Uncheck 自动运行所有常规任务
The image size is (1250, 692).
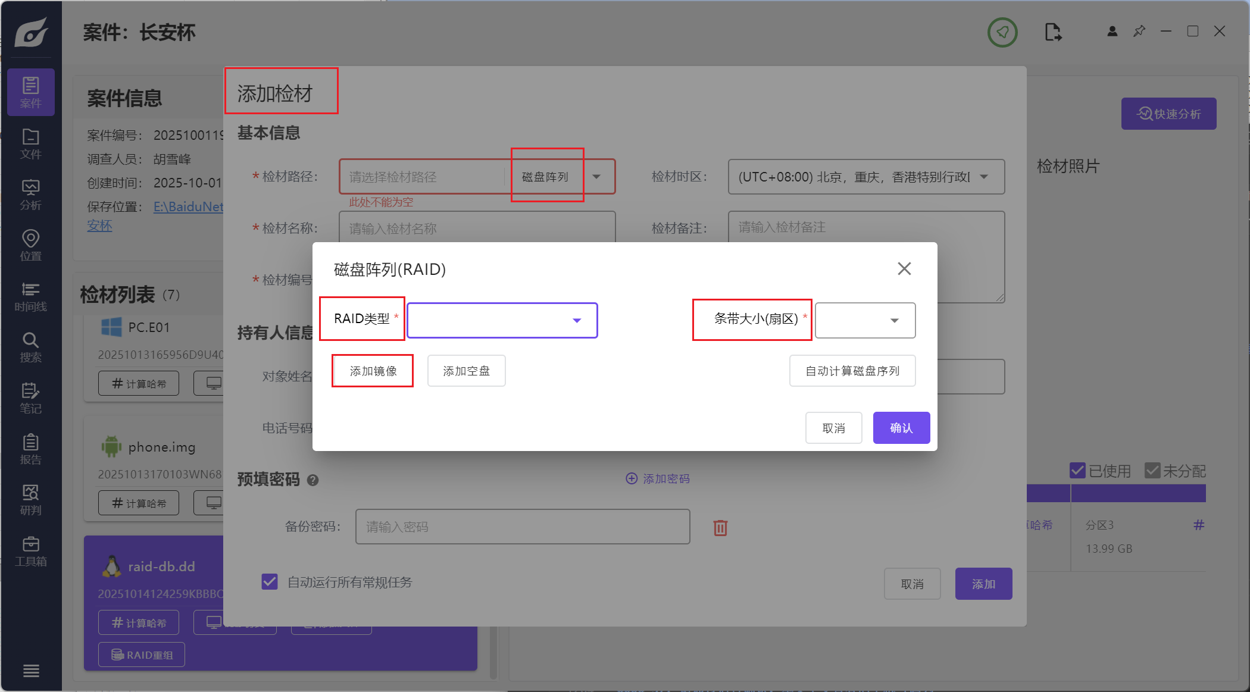tap(269, 582)
